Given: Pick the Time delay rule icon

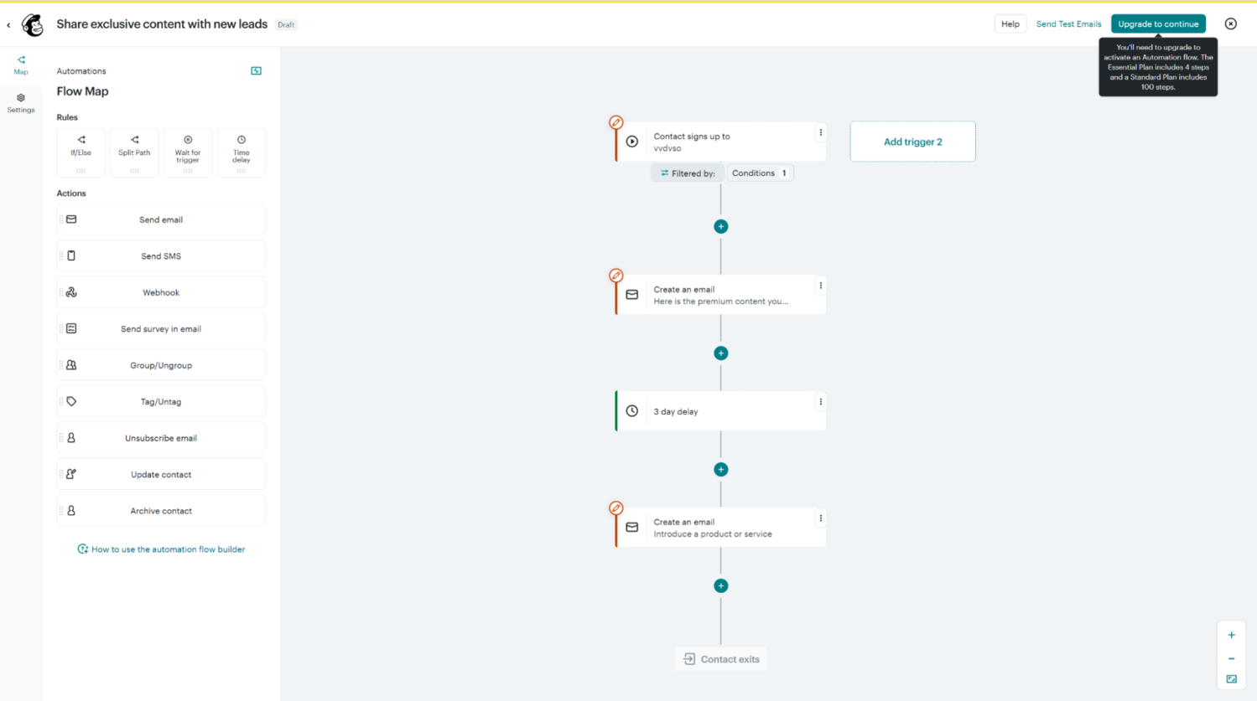Looking at the screenshot, I should coord(241,152).
